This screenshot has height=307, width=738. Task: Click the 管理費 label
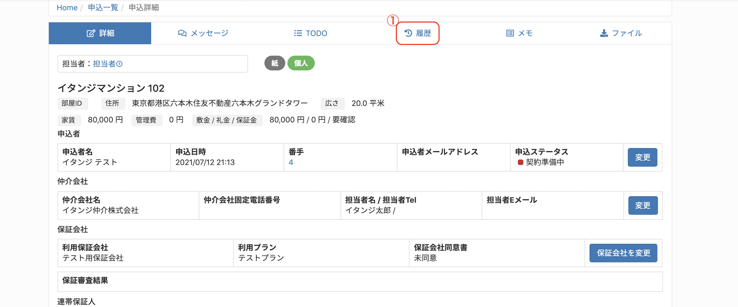(x=147, y=120)
